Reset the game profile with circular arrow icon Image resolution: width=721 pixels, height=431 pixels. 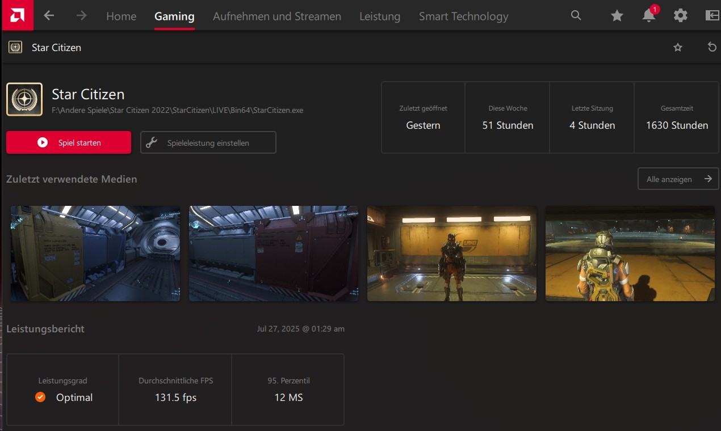coord(712,47)
